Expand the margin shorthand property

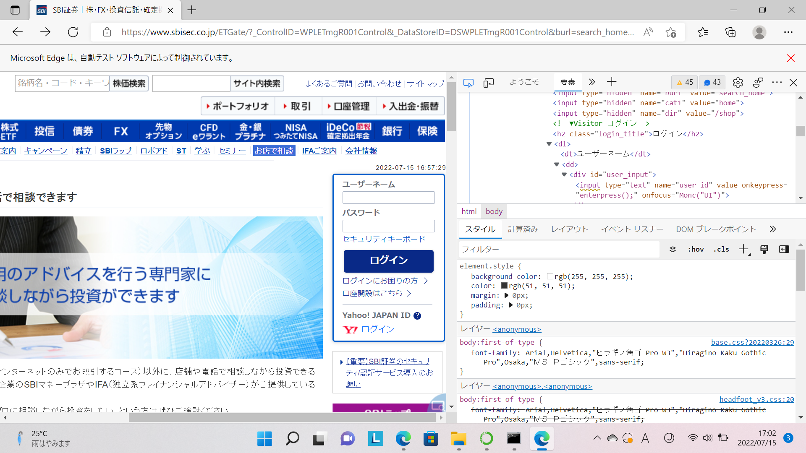click(x=506, y=296)
